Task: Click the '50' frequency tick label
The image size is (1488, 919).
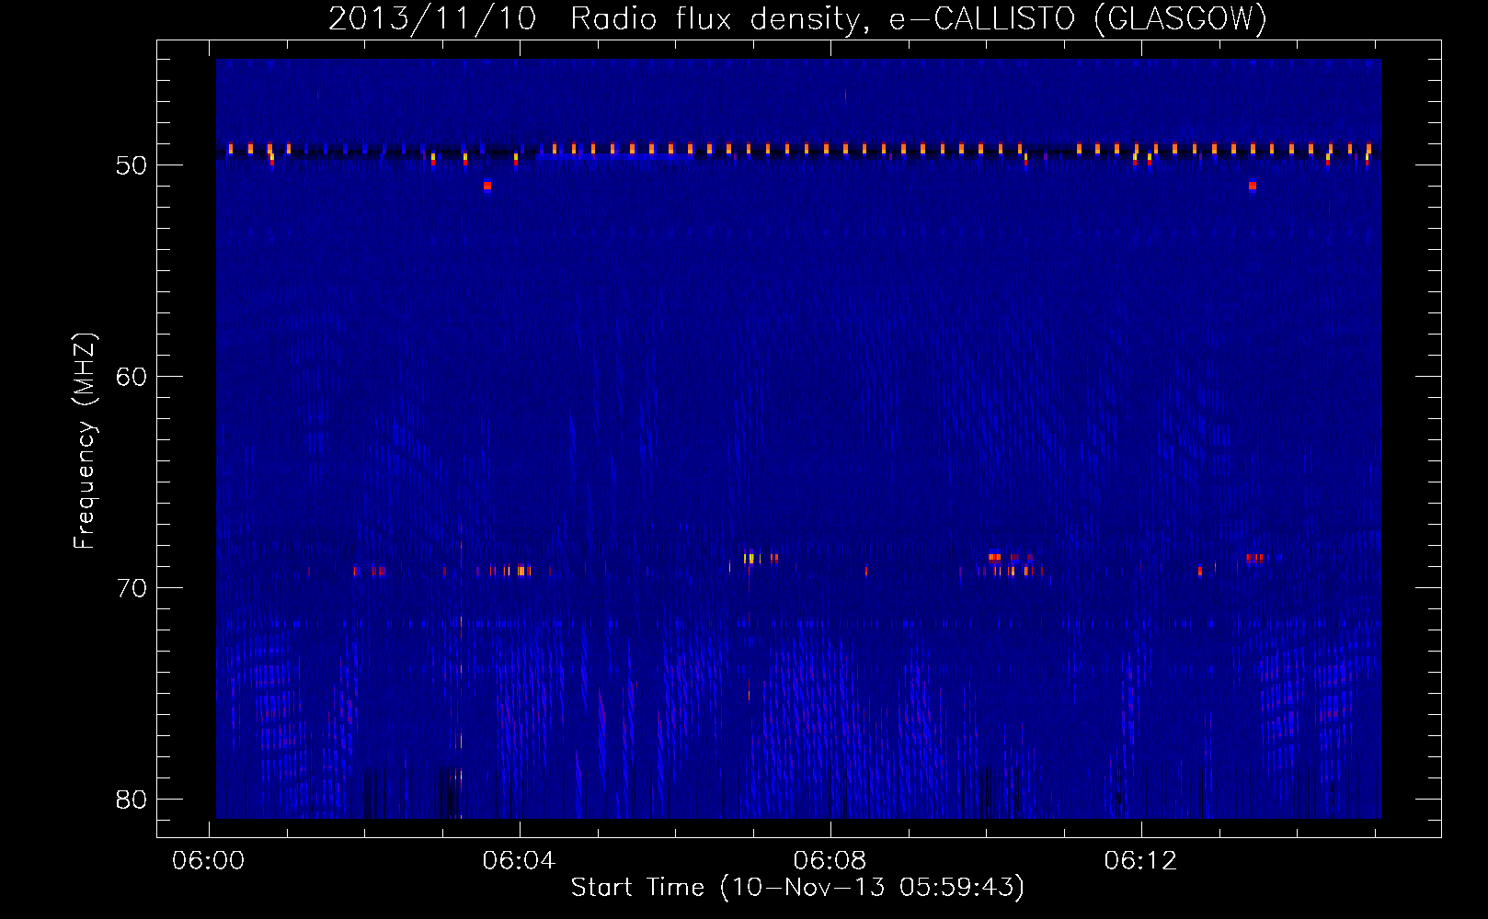Action: [132, 166]
